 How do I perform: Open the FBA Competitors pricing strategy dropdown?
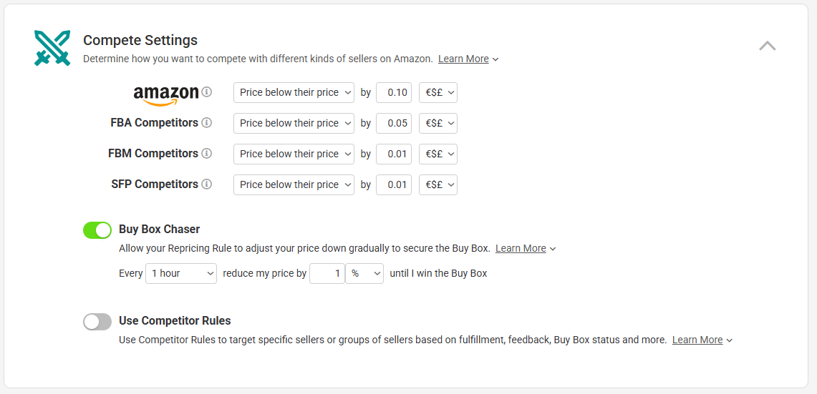click(294, 124)
